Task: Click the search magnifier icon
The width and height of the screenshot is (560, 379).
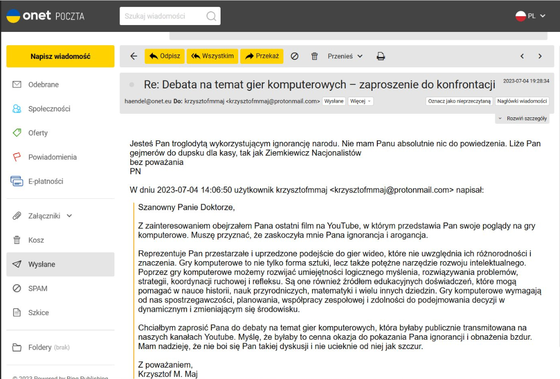Action: (211, 16)
